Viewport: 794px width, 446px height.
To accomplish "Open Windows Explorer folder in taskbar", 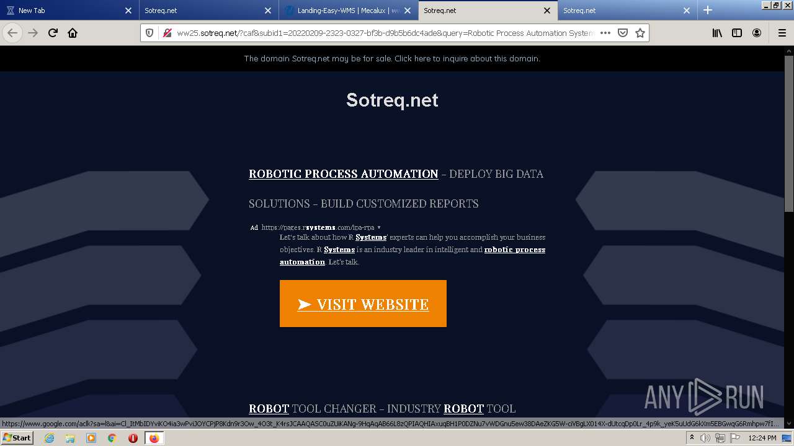I will click(70, 438).
